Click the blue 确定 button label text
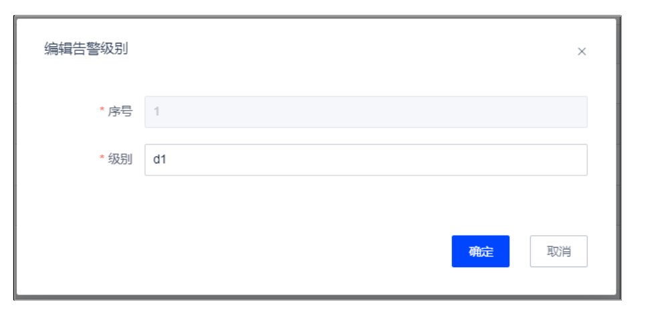This screenshot has height=316, width=648. (x=481, y=252)
